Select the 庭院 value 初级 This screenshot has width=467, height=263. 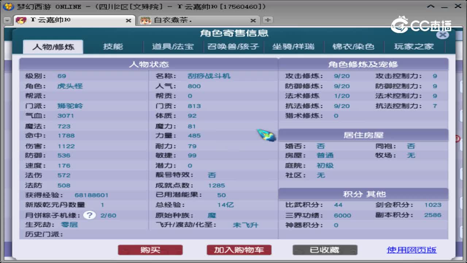[325, 165]
